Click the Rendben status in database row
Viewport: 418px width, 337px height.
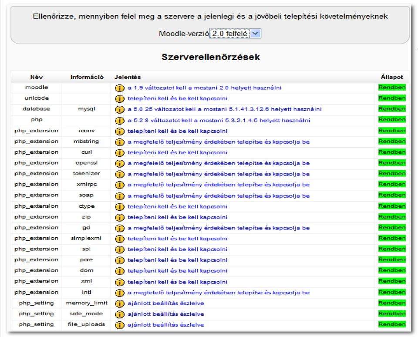click(x=392, y=109)
